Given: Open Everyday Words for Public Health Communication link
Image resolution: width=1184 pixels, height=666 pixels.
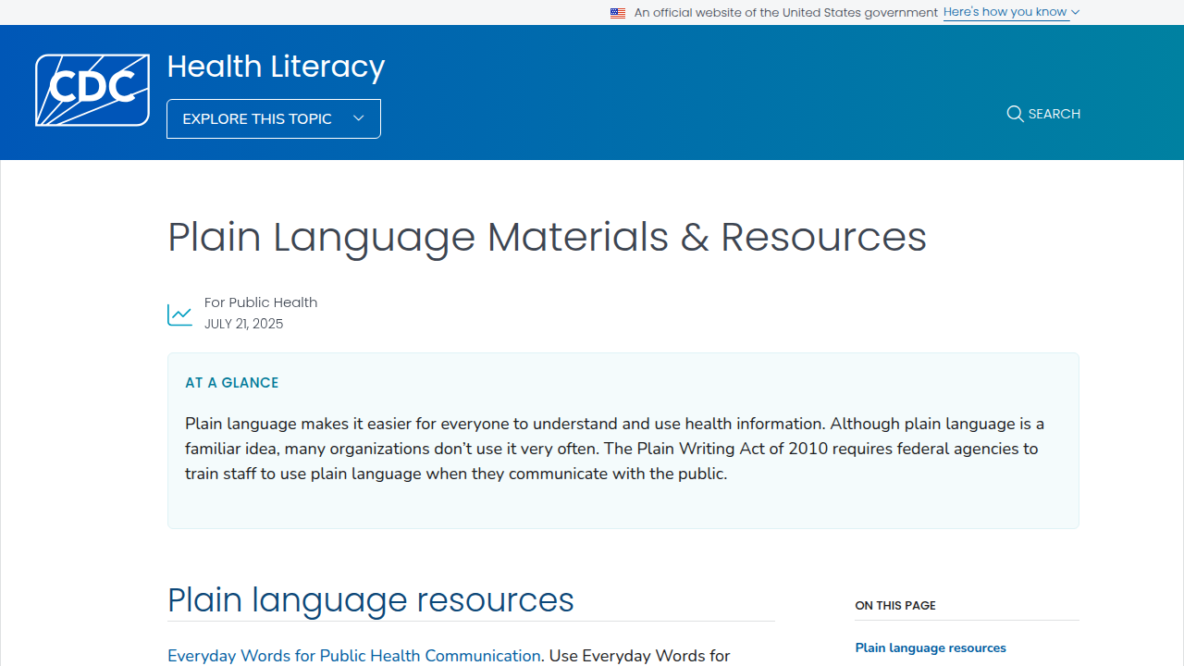Looking at the screenshot, I should click(x=354, y=656).
